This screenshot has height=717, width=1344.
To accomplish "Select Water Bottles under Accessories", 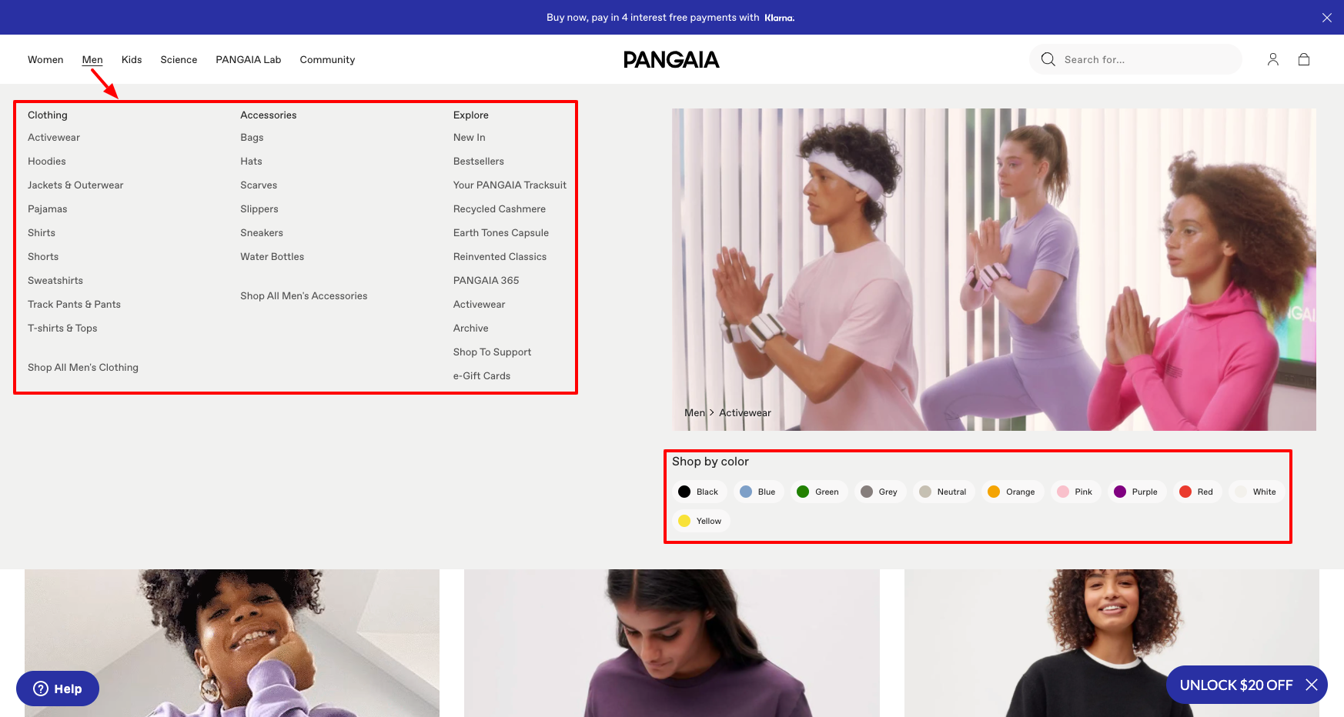I will (272, 256).
